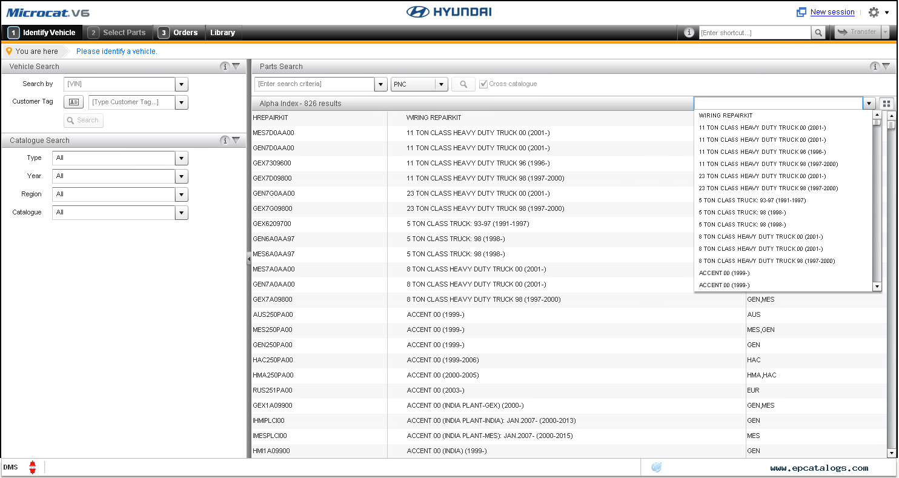
Task: Click the Catalogue Search info icon
Action: pyautogui.click(x=225, y=141)
